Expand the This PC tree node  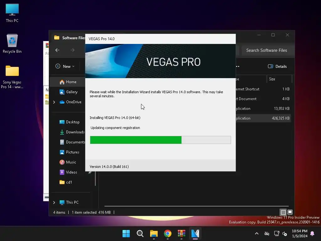coord(54,202)
